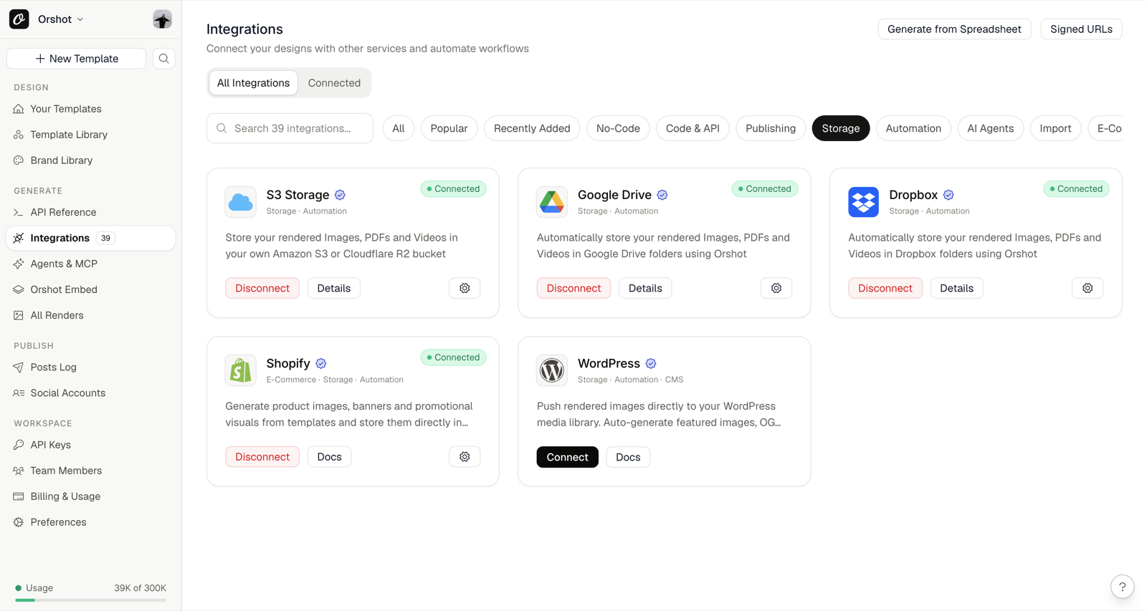
Task: Open Google Drive Details
Action: point(645,288)
